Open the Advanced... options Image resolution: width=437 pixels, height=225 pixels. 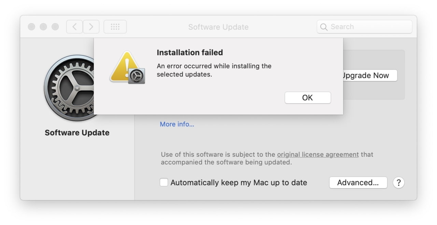[358, 182]
